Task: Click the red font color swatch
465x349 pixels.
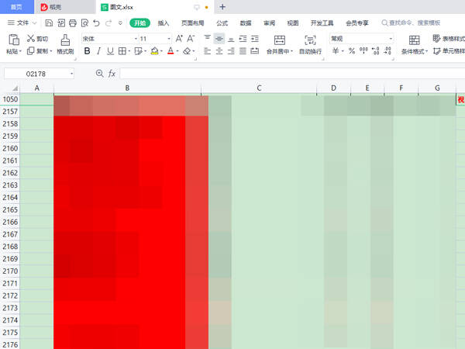Action: click(170, 51)
